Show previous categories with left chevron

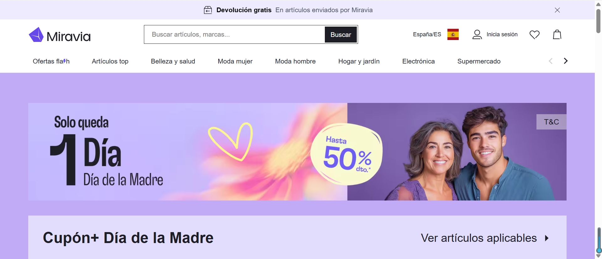(551, 61)
